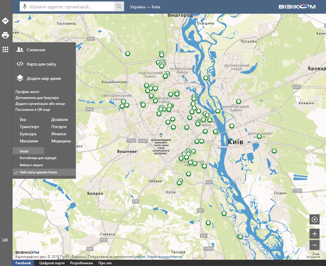This screenshot has width=326, height=266.
Task: Zoom in with the plus button
Action: tap(314, 234)
